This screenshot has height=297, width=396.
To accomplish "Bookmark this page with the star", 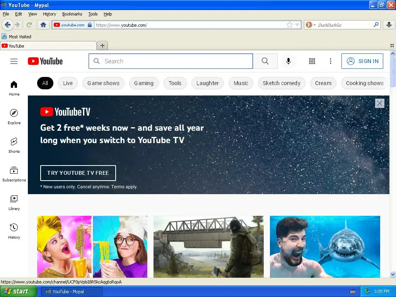I will [290, 25].
